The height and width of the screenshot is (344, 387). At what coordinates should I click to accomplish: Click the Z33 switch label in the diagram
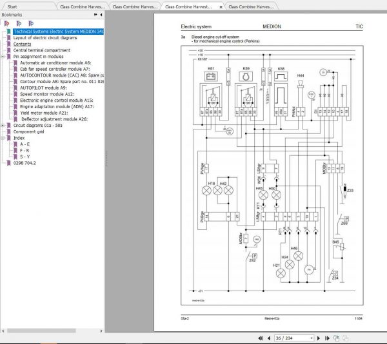point(350,191)
